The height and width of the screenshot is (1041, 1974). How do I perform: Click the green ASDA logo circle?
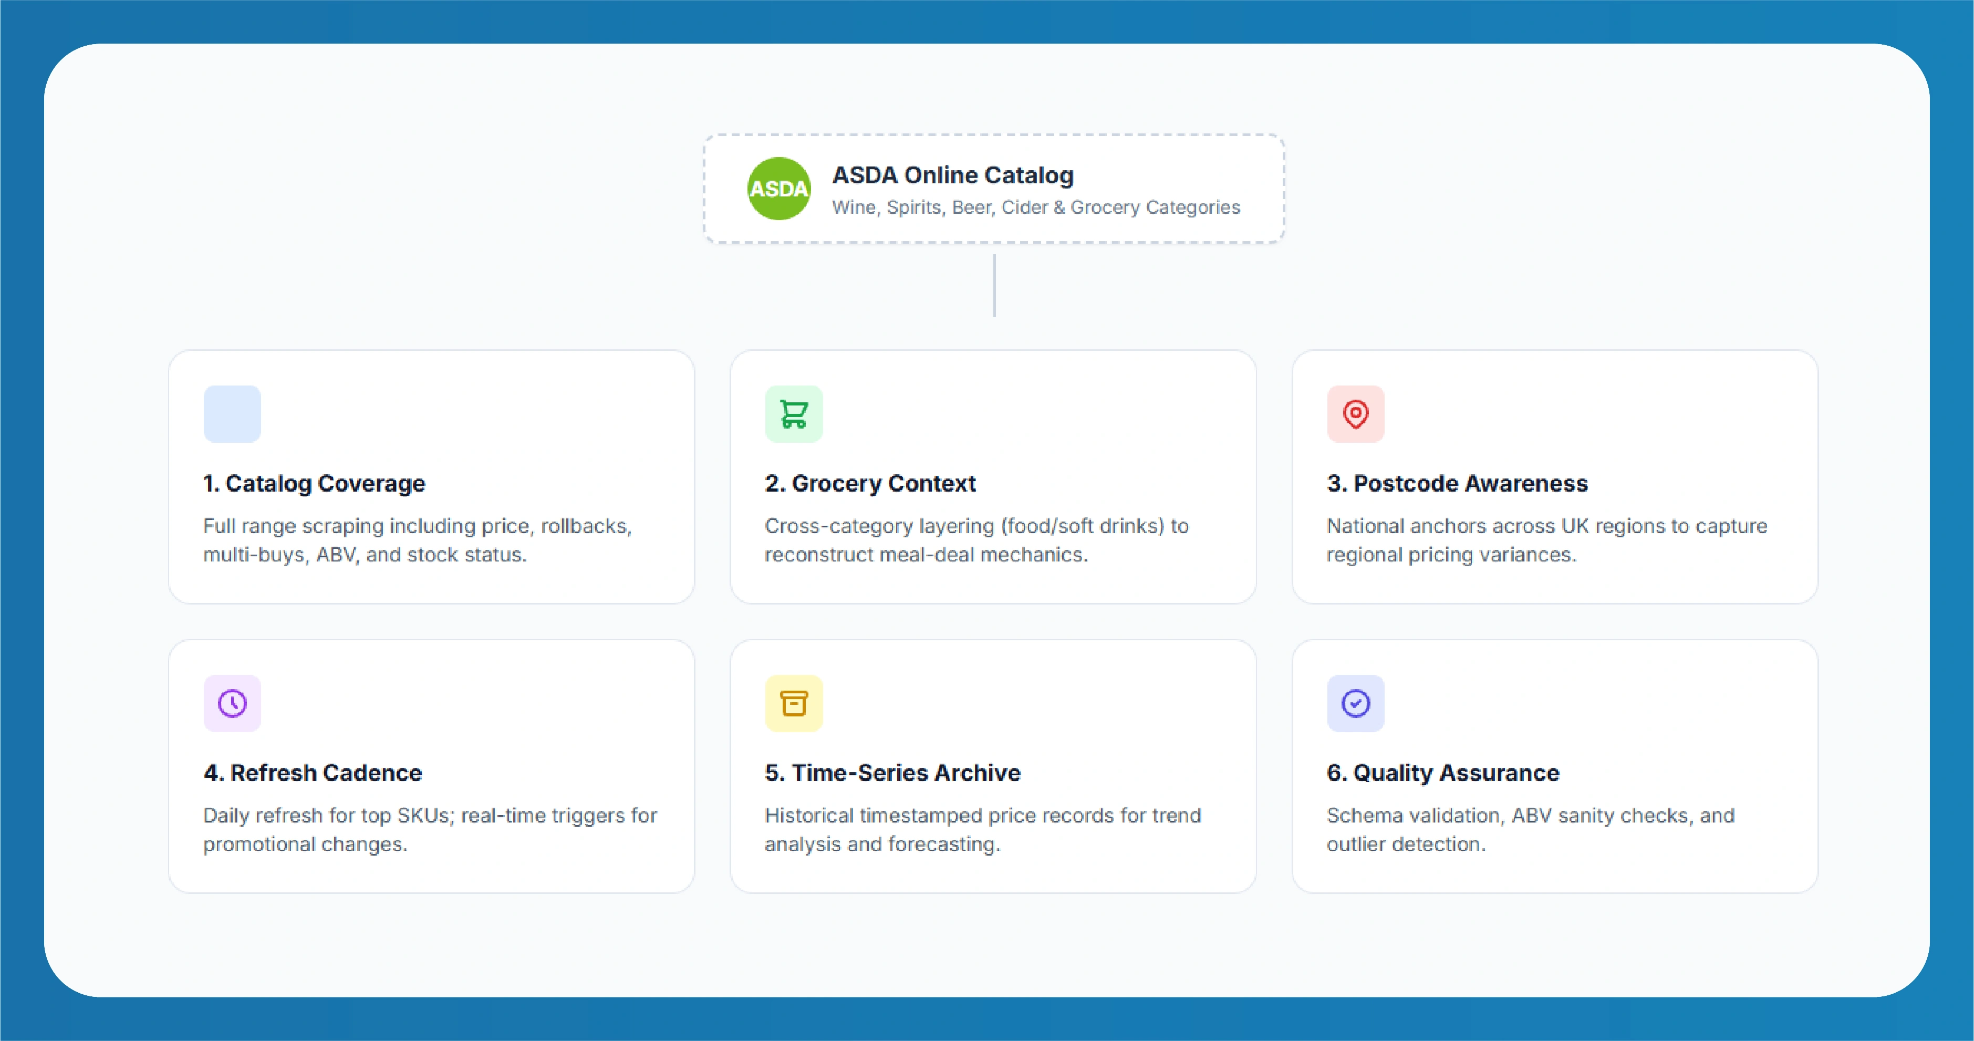point(778,189)
